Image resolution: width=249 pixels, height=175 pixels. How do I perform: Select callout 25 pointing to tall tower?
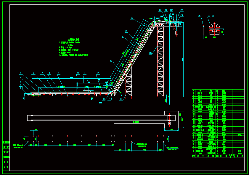(150, 53)
